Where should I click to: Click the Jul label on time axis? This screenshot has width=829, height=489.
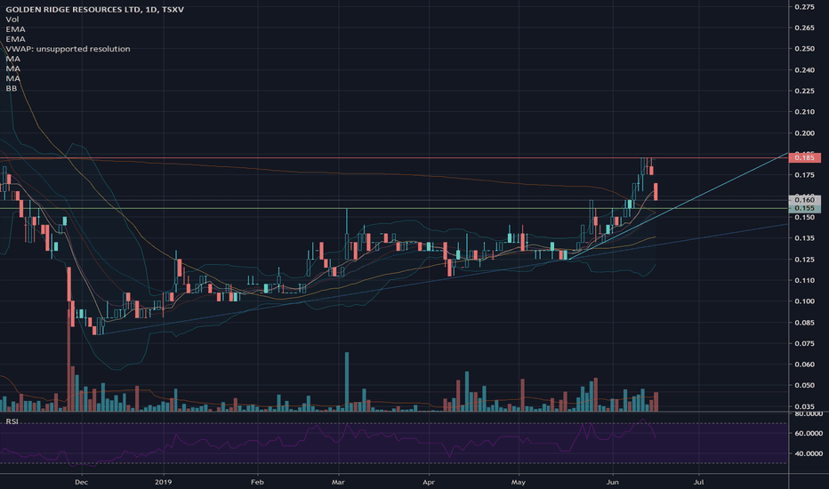pos(698,482)
